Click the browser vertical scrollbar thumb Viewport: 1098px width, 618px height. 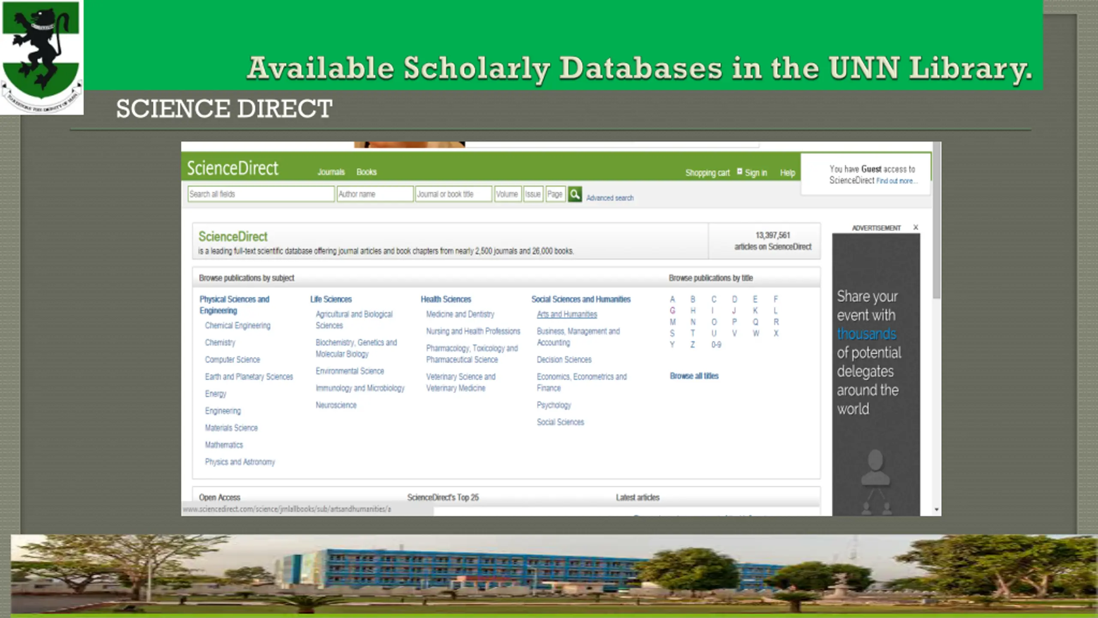click(x=937, y=221)
